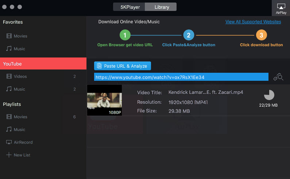Click the Kendrick Lamar video thumbnail
The image size is (290, 179).
[x=104, y=100]
